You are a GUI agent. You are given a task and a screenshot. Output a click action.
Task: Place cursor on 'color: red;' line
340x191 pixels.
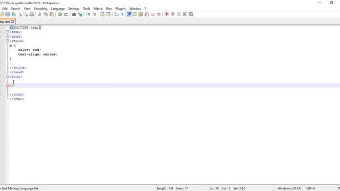tap(29, 50)
